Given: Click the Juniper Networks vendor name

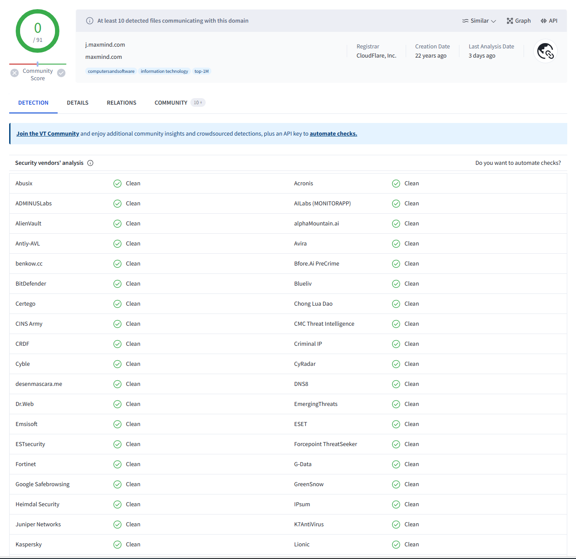Looking at the screenshot, I should [38, 525].
